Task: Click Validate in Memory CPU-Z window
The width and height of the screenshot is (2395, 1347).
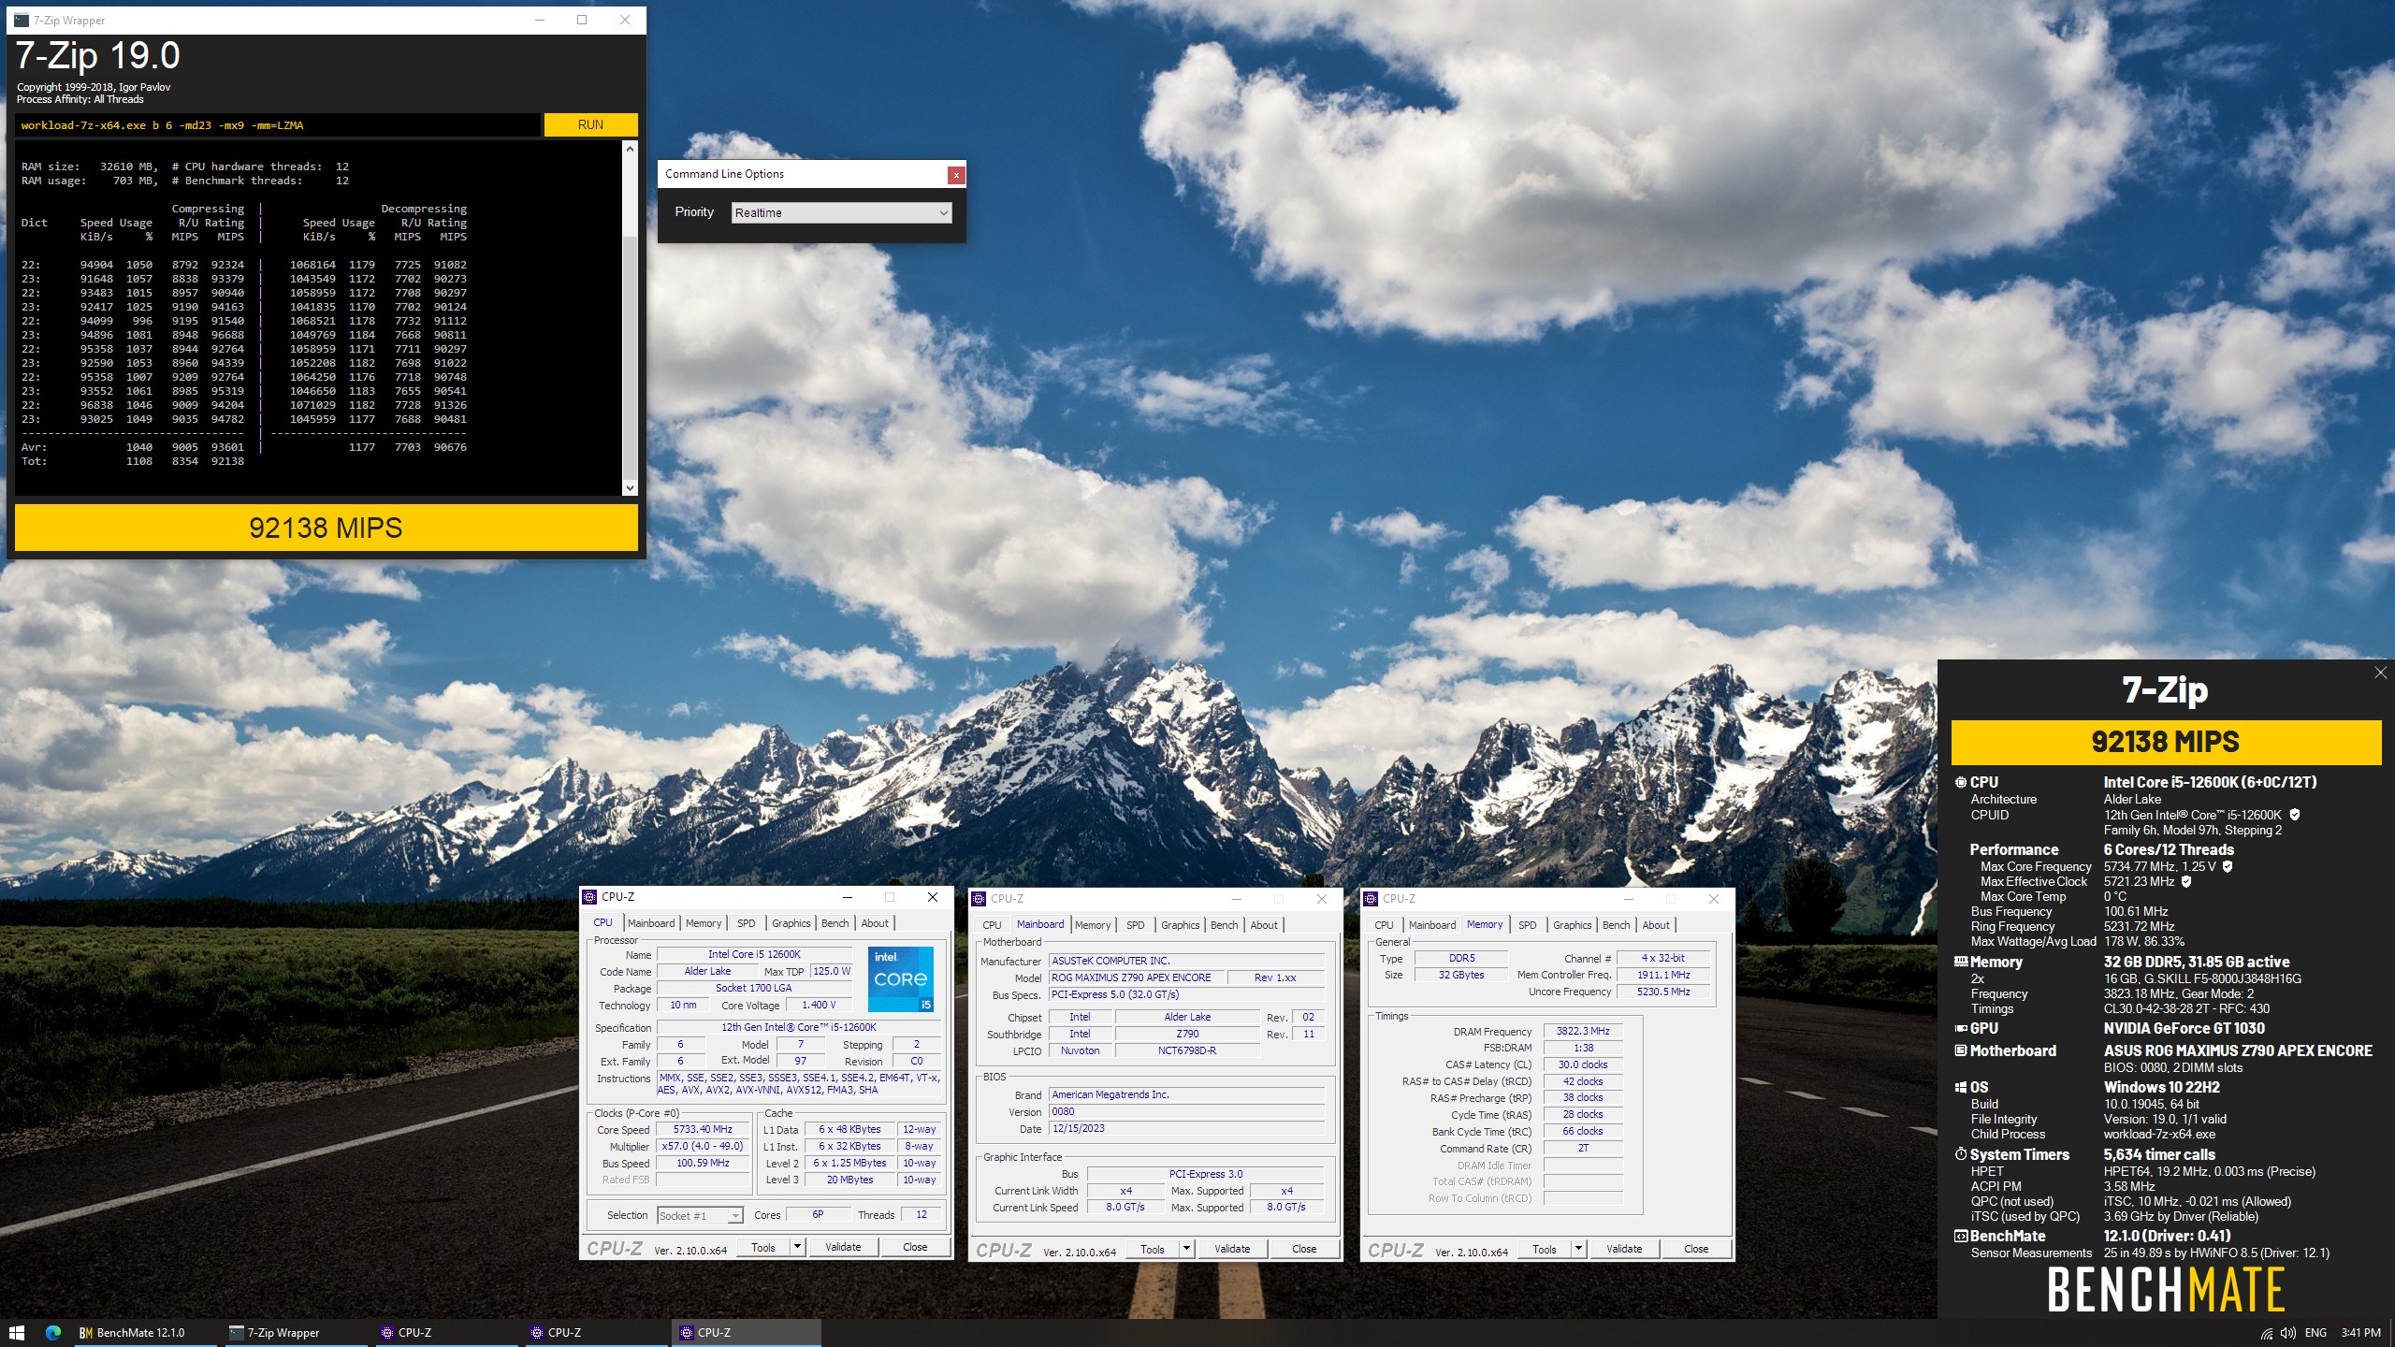Action: click(x=1624, y=1249)
